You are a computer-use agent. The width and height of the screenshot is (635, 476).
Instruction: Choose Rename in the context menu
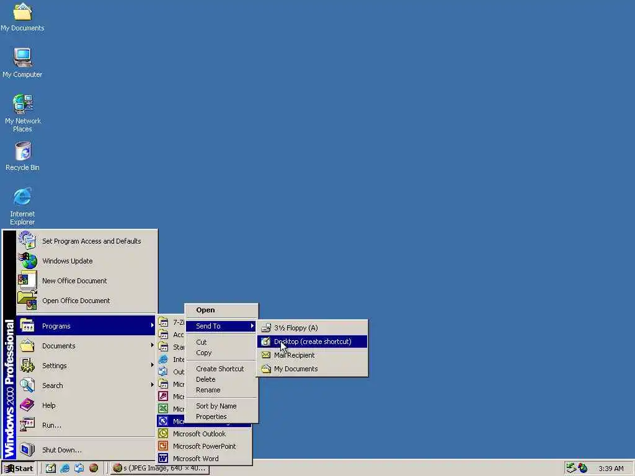point(221,390)
